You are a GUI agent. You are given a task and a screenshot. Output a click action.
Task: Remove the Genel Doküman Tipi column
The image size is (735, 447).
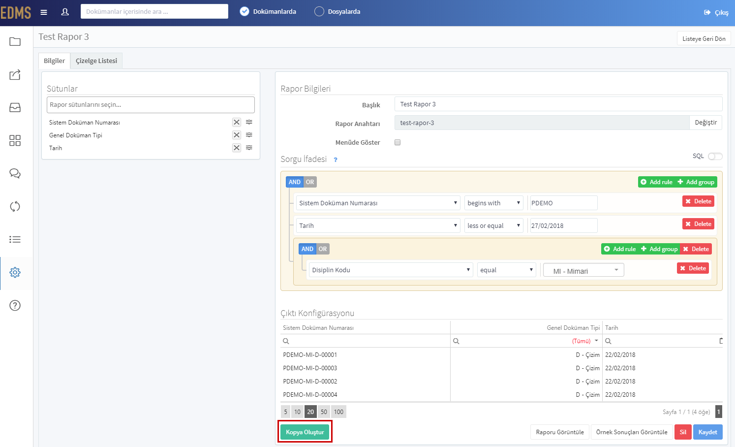pos(237,135)
